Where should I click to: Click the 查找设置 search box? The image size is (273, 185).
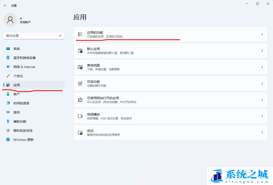click(x=34, y=36)
